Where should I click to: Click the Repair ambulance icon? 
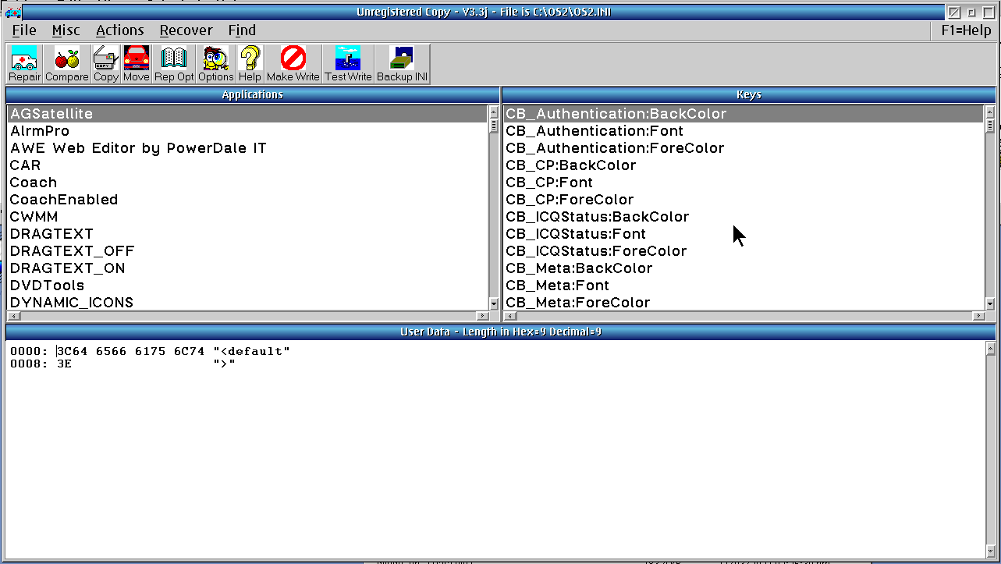pos(24,63)
